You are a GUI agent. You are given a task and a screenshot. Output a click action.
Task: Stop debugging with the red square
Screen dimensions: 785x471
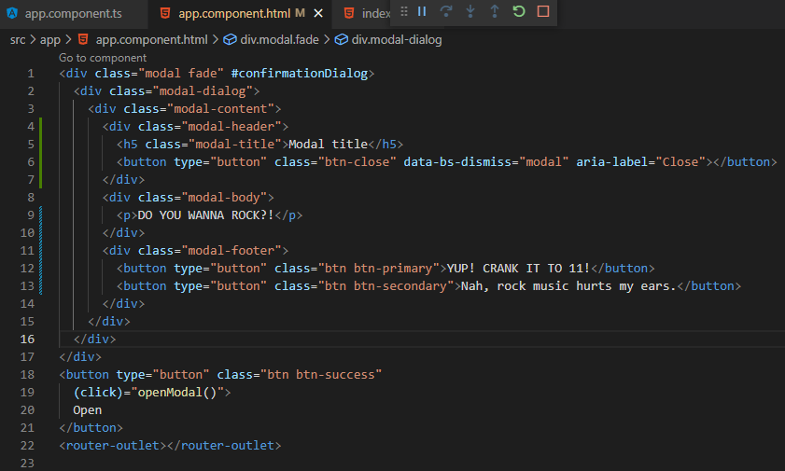(x=543, y=12)
